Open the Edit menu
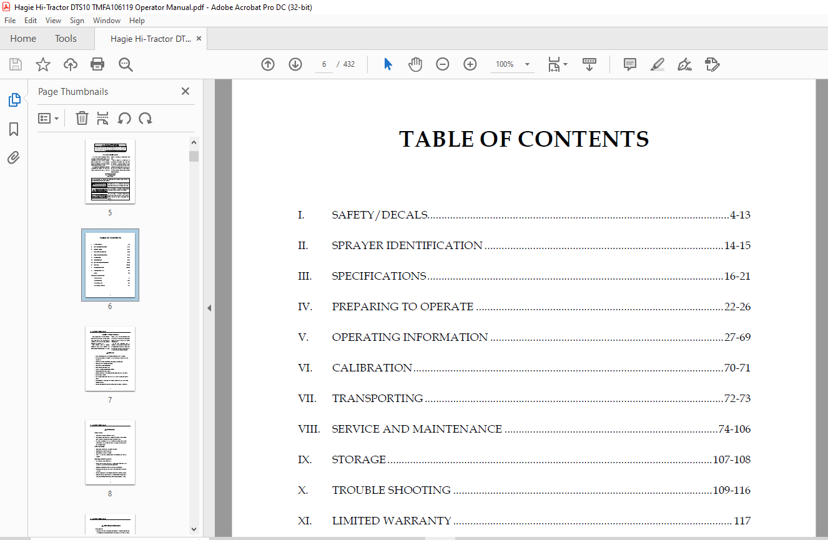The width and height of the screenshot is (828, 540). coord(31,21)
